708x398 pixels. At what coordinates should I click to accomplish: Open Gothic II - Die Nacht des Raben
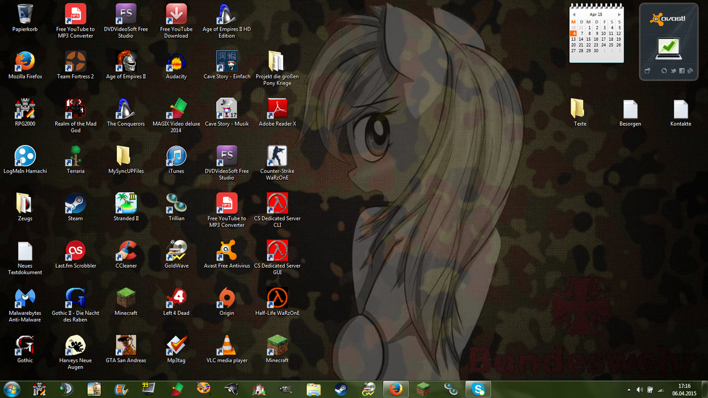coord(76,305)
